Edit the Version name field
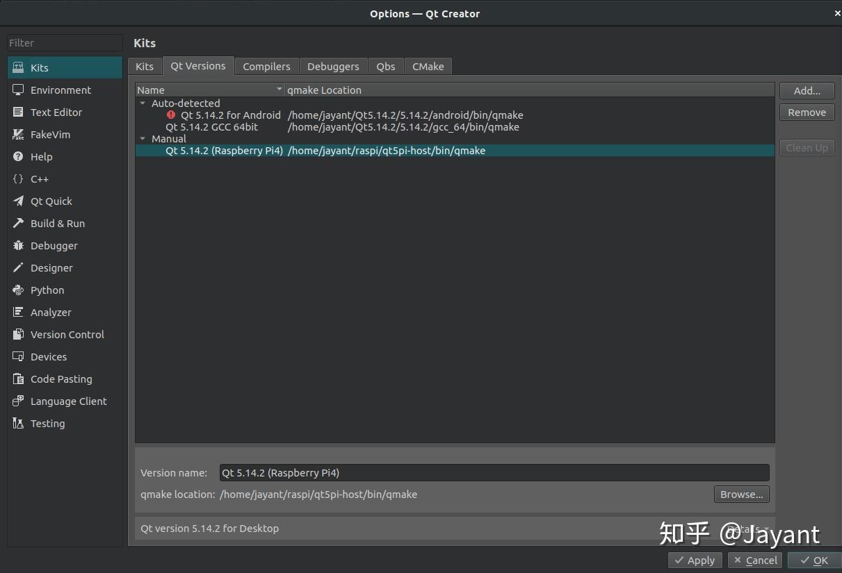The image size is (842, 573). tap(494, 472)
